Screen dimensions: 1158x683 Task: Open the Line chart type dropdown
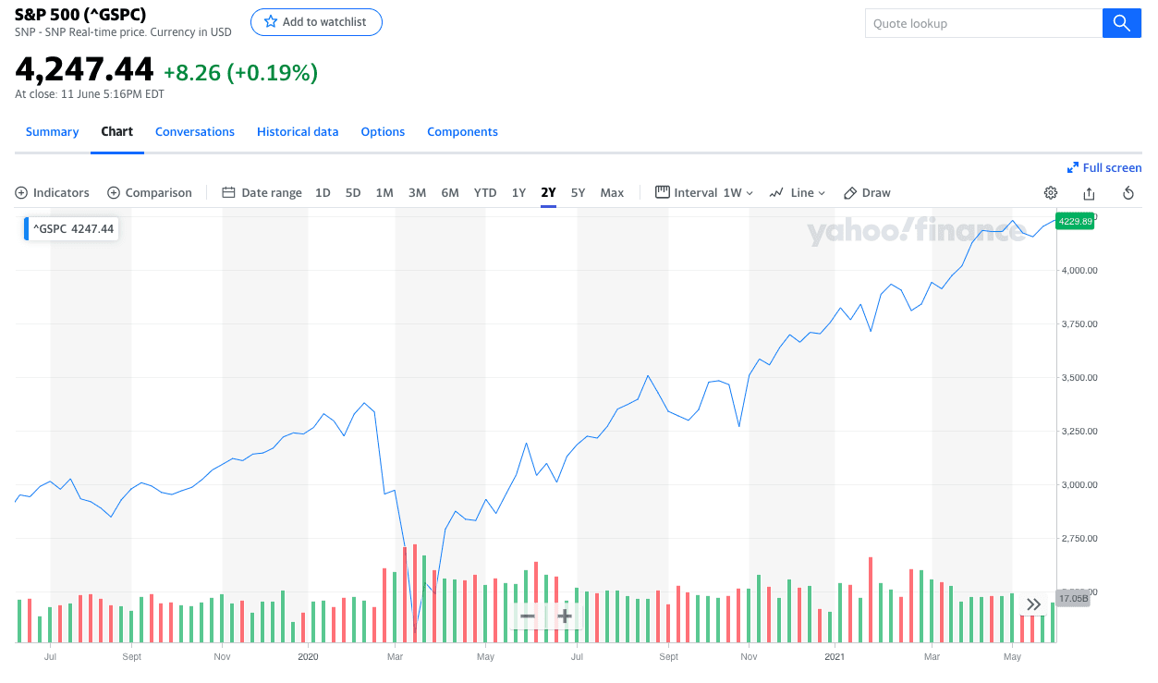pos(798,193)
